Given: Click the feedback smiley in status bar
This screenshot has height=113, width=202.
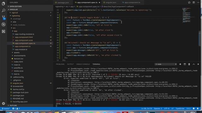Looking at the screenshot, I should tap(193, 109).
